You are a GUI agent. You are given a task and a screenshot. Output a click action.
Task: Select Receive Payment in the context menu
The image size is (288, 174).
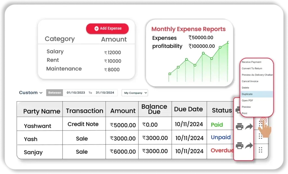(x=251, y=62)
